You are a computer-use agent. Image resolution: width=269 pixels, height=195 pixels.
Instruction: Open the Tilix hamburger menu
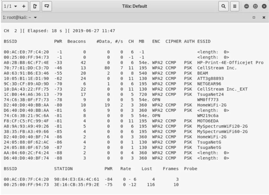(235, 6)
